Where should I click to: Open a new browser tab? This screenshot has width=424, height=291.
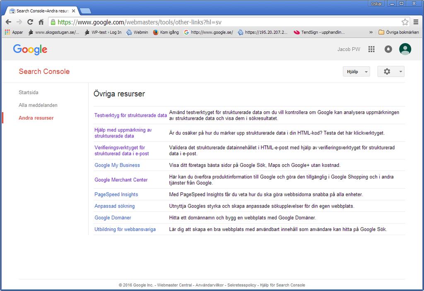[86, 11]
